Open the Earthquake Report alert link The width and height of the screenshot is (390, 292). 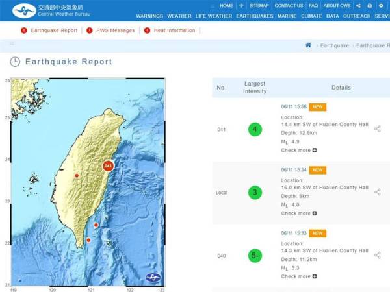tap(54, 30)
